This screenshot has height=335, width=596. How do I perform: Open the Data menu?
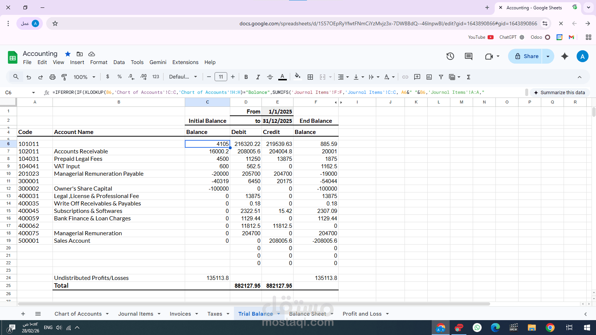tap(119, 62)
